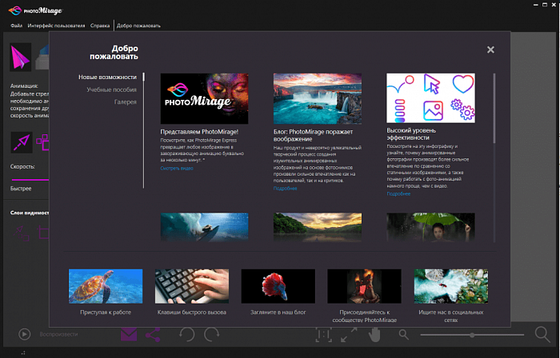This screenshot has width=560, height=358.
Task: Open the aerial river social thumbnail
Action: [451, 286]
